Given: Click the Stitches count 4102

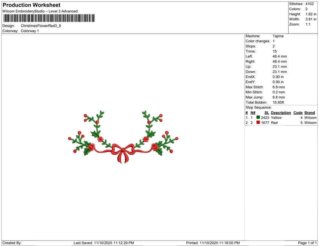Looking at the screenshot, I should click(310, 4).
